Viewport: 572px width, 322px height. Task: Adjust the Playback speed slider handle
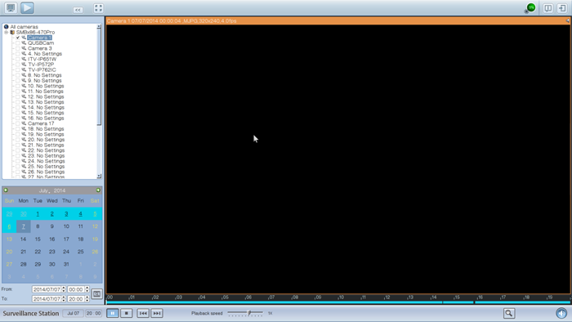click(249, 312)
